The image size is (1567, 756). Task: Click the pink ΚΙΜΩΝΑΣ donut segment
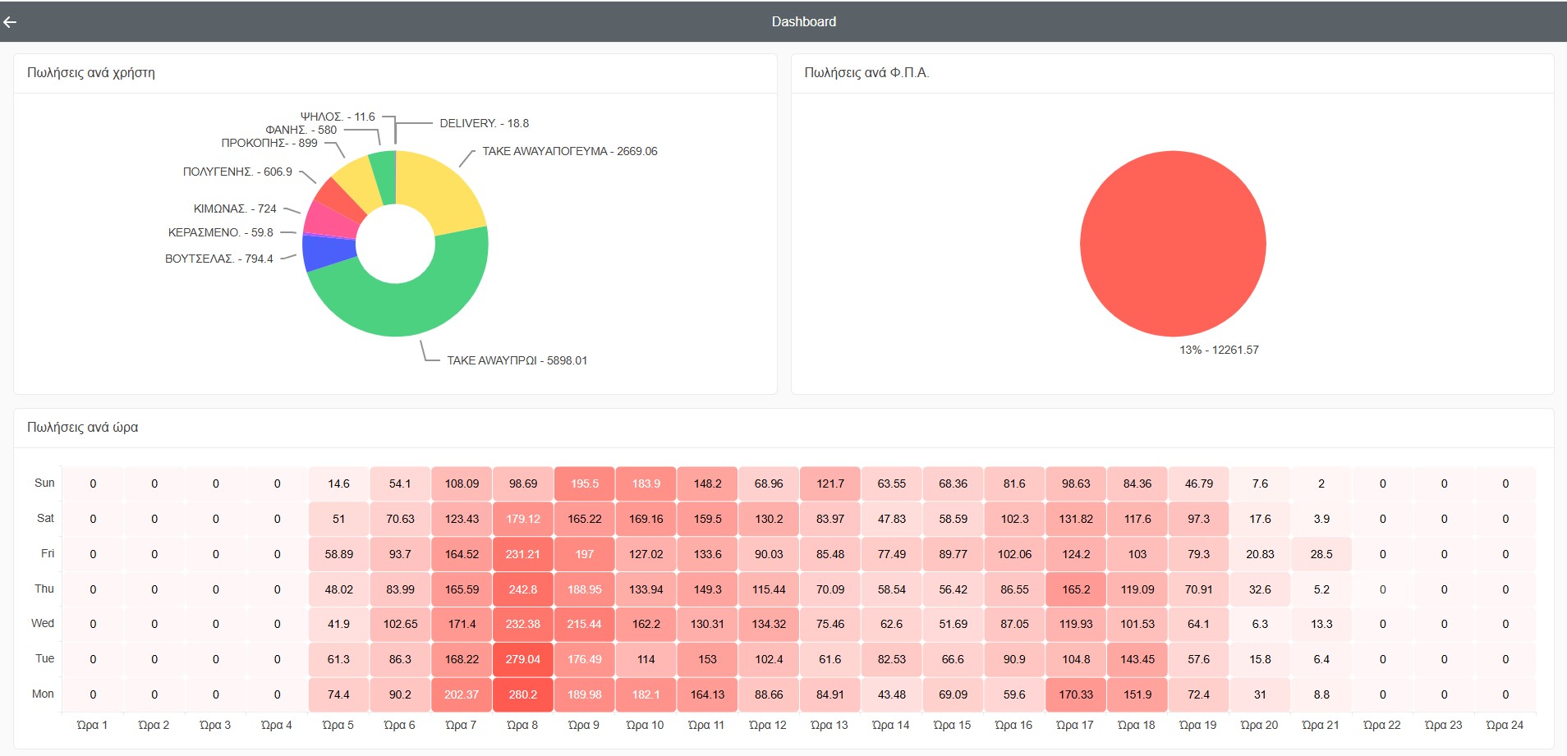click(x=330, y=220)
